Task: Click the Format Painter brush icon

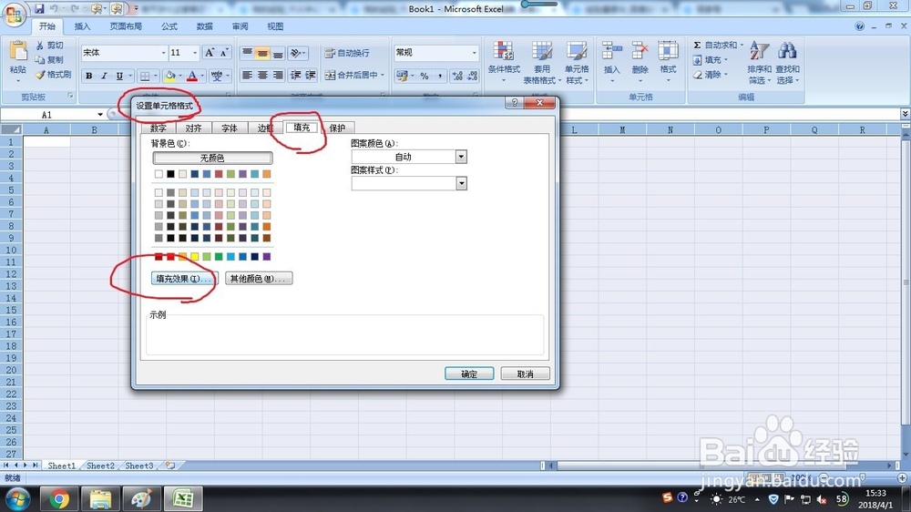Action: tap(40, 75)
